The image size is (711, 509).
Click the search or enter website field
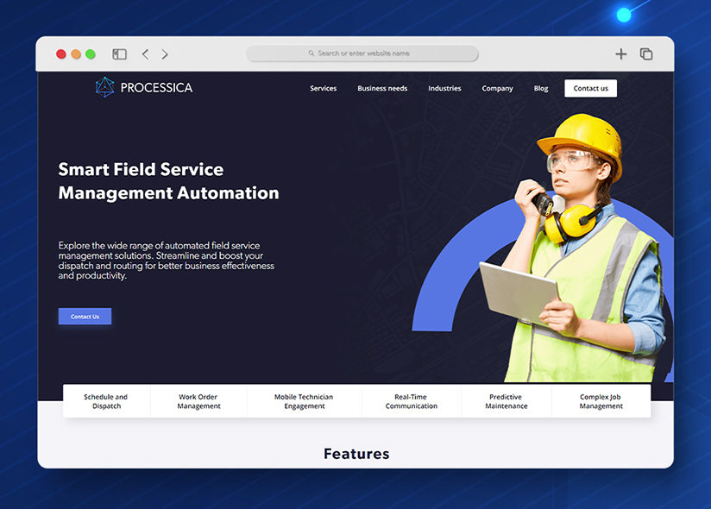click(x=362, y=53)
